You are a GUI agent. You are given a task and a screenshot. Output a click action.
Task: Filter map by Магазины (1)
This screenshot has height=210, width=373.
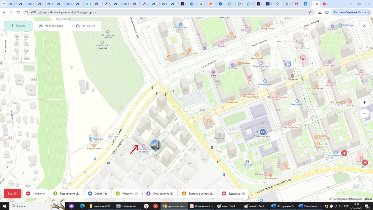[126, 194]
